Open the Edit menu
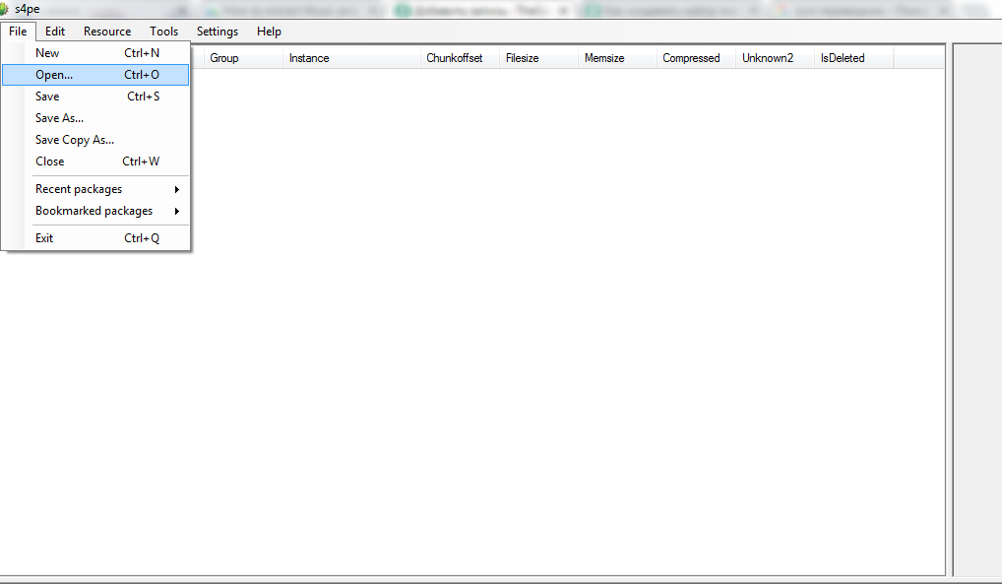Screen dimensions: 1002x584 pyautogui.click(x=55, y=32)
